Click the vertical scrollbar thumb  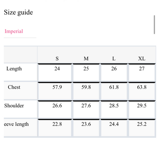(154, 25)
